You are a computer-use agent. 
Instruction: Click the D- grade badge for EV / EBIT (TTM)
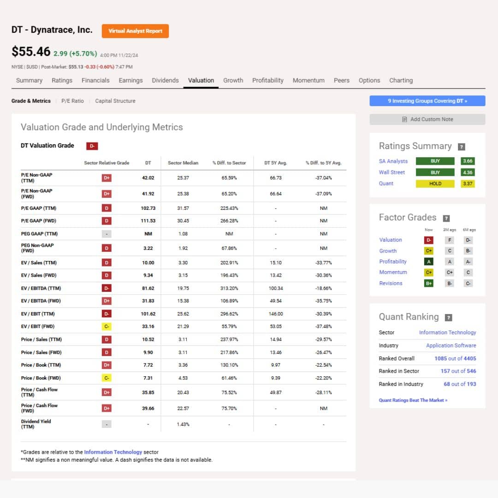coord(107,314)
